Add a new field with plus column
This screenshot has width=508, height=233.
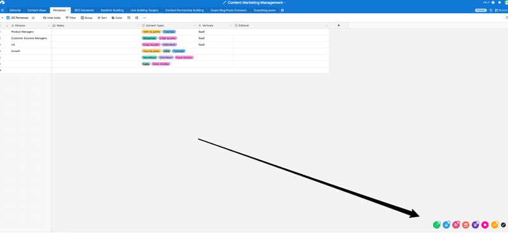click(339, 25)
